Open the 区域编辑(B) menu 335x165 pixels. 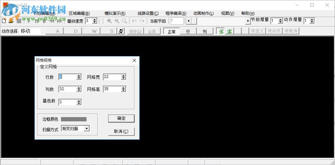pyautogui.click(x=79, y=13)
